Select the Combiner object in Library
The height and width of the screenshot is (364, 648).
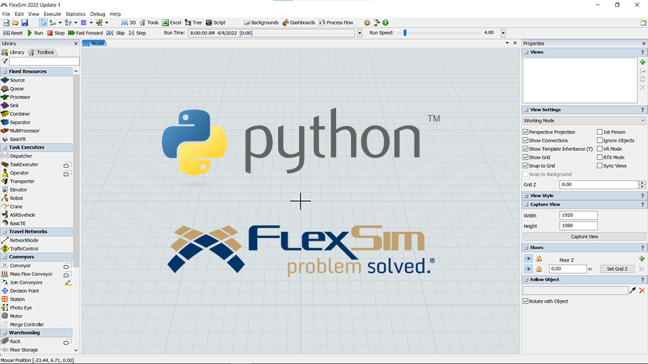pyautogui.click(x=16, y=114)
